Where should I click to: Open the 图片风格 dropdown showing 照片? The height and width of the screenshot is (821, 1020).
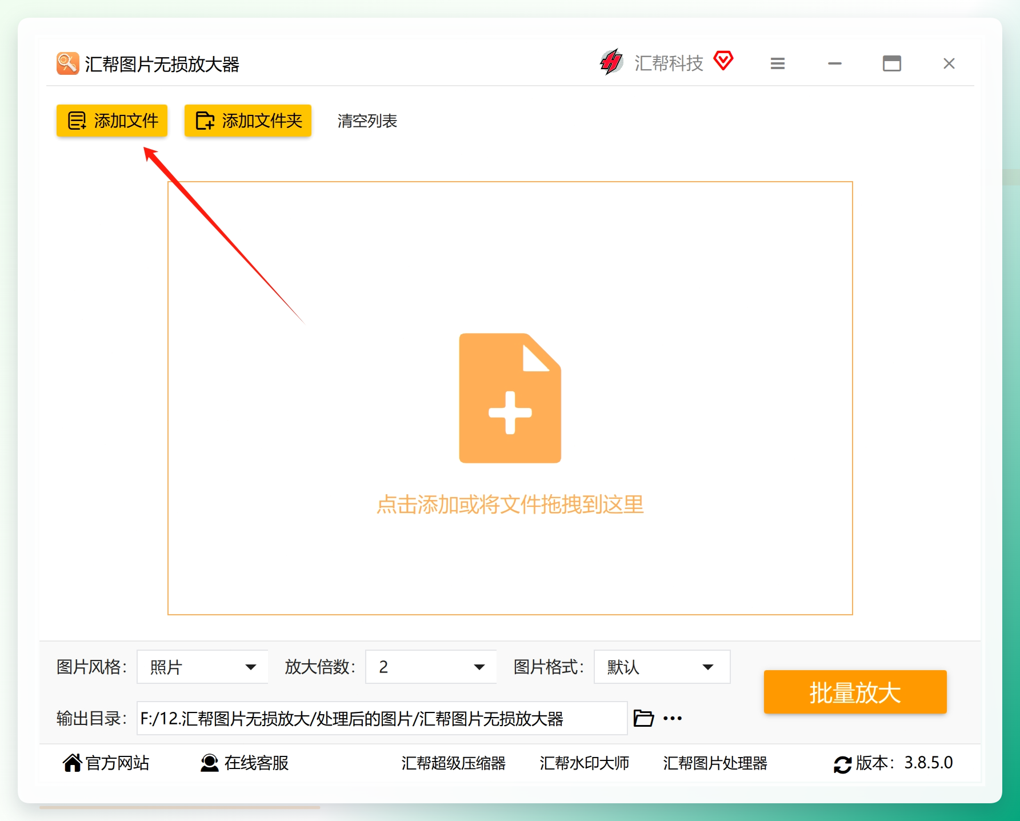click(x=203, y=667)
